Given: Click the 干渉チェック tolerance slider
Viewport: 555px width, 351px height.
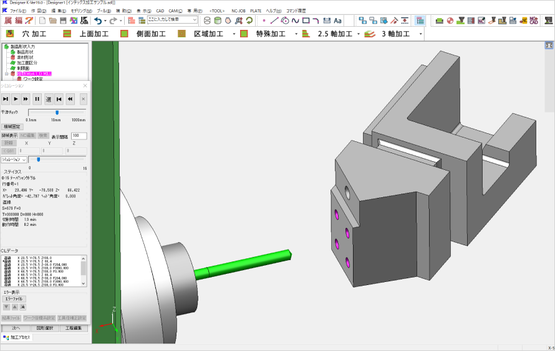Looking at the screenshot, I should 57,113.
